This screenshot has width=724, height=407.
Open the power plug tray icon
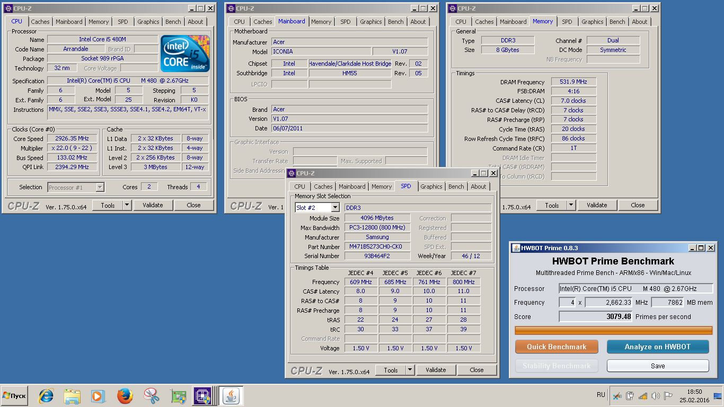tap(630, 396)
